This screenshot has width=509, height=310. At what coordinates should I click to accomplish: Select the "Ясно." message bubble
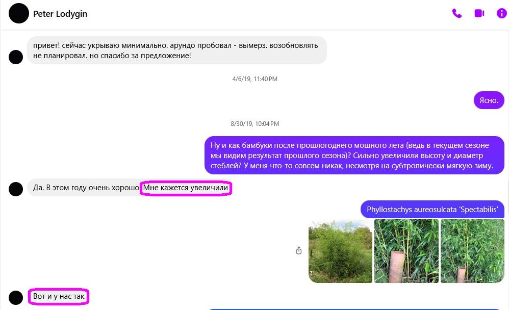tap(489, 100)
